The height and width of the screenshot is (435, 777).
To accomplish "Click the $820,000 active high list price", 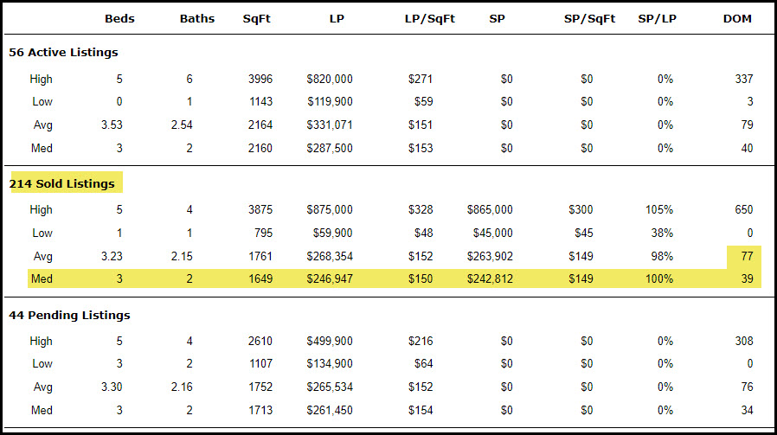I will [x=329, y=79].
